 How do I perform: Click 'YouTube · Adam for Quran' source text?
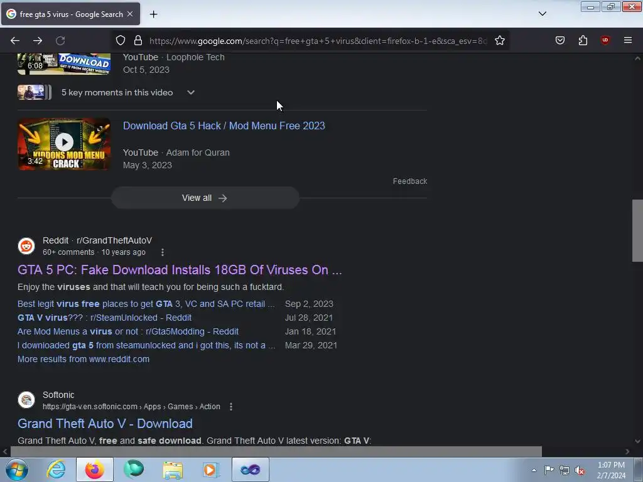coord(176,153)
